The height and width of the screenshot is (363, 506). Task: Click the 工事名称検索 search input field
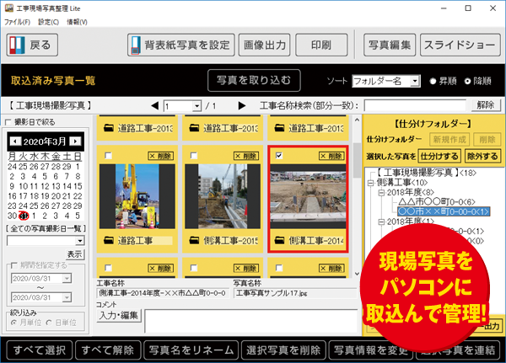[x=415, y=105]
